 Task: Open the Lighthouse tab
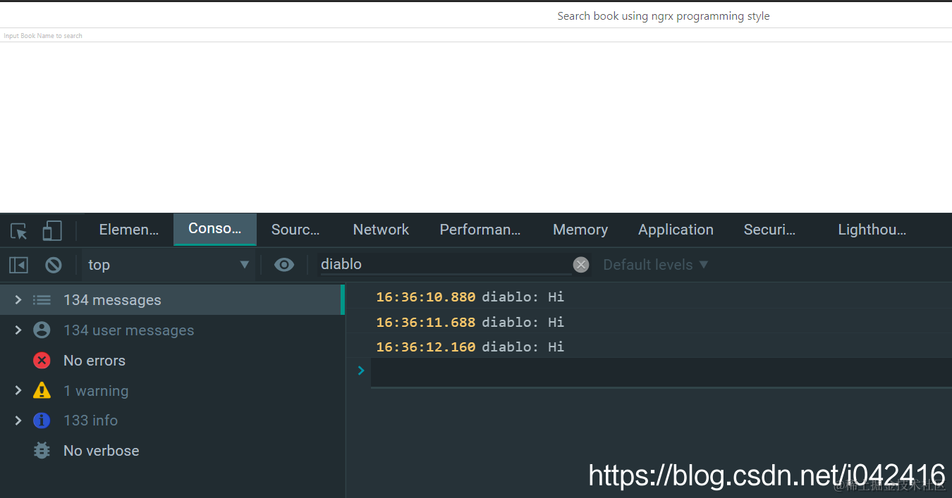click(872, 230)
